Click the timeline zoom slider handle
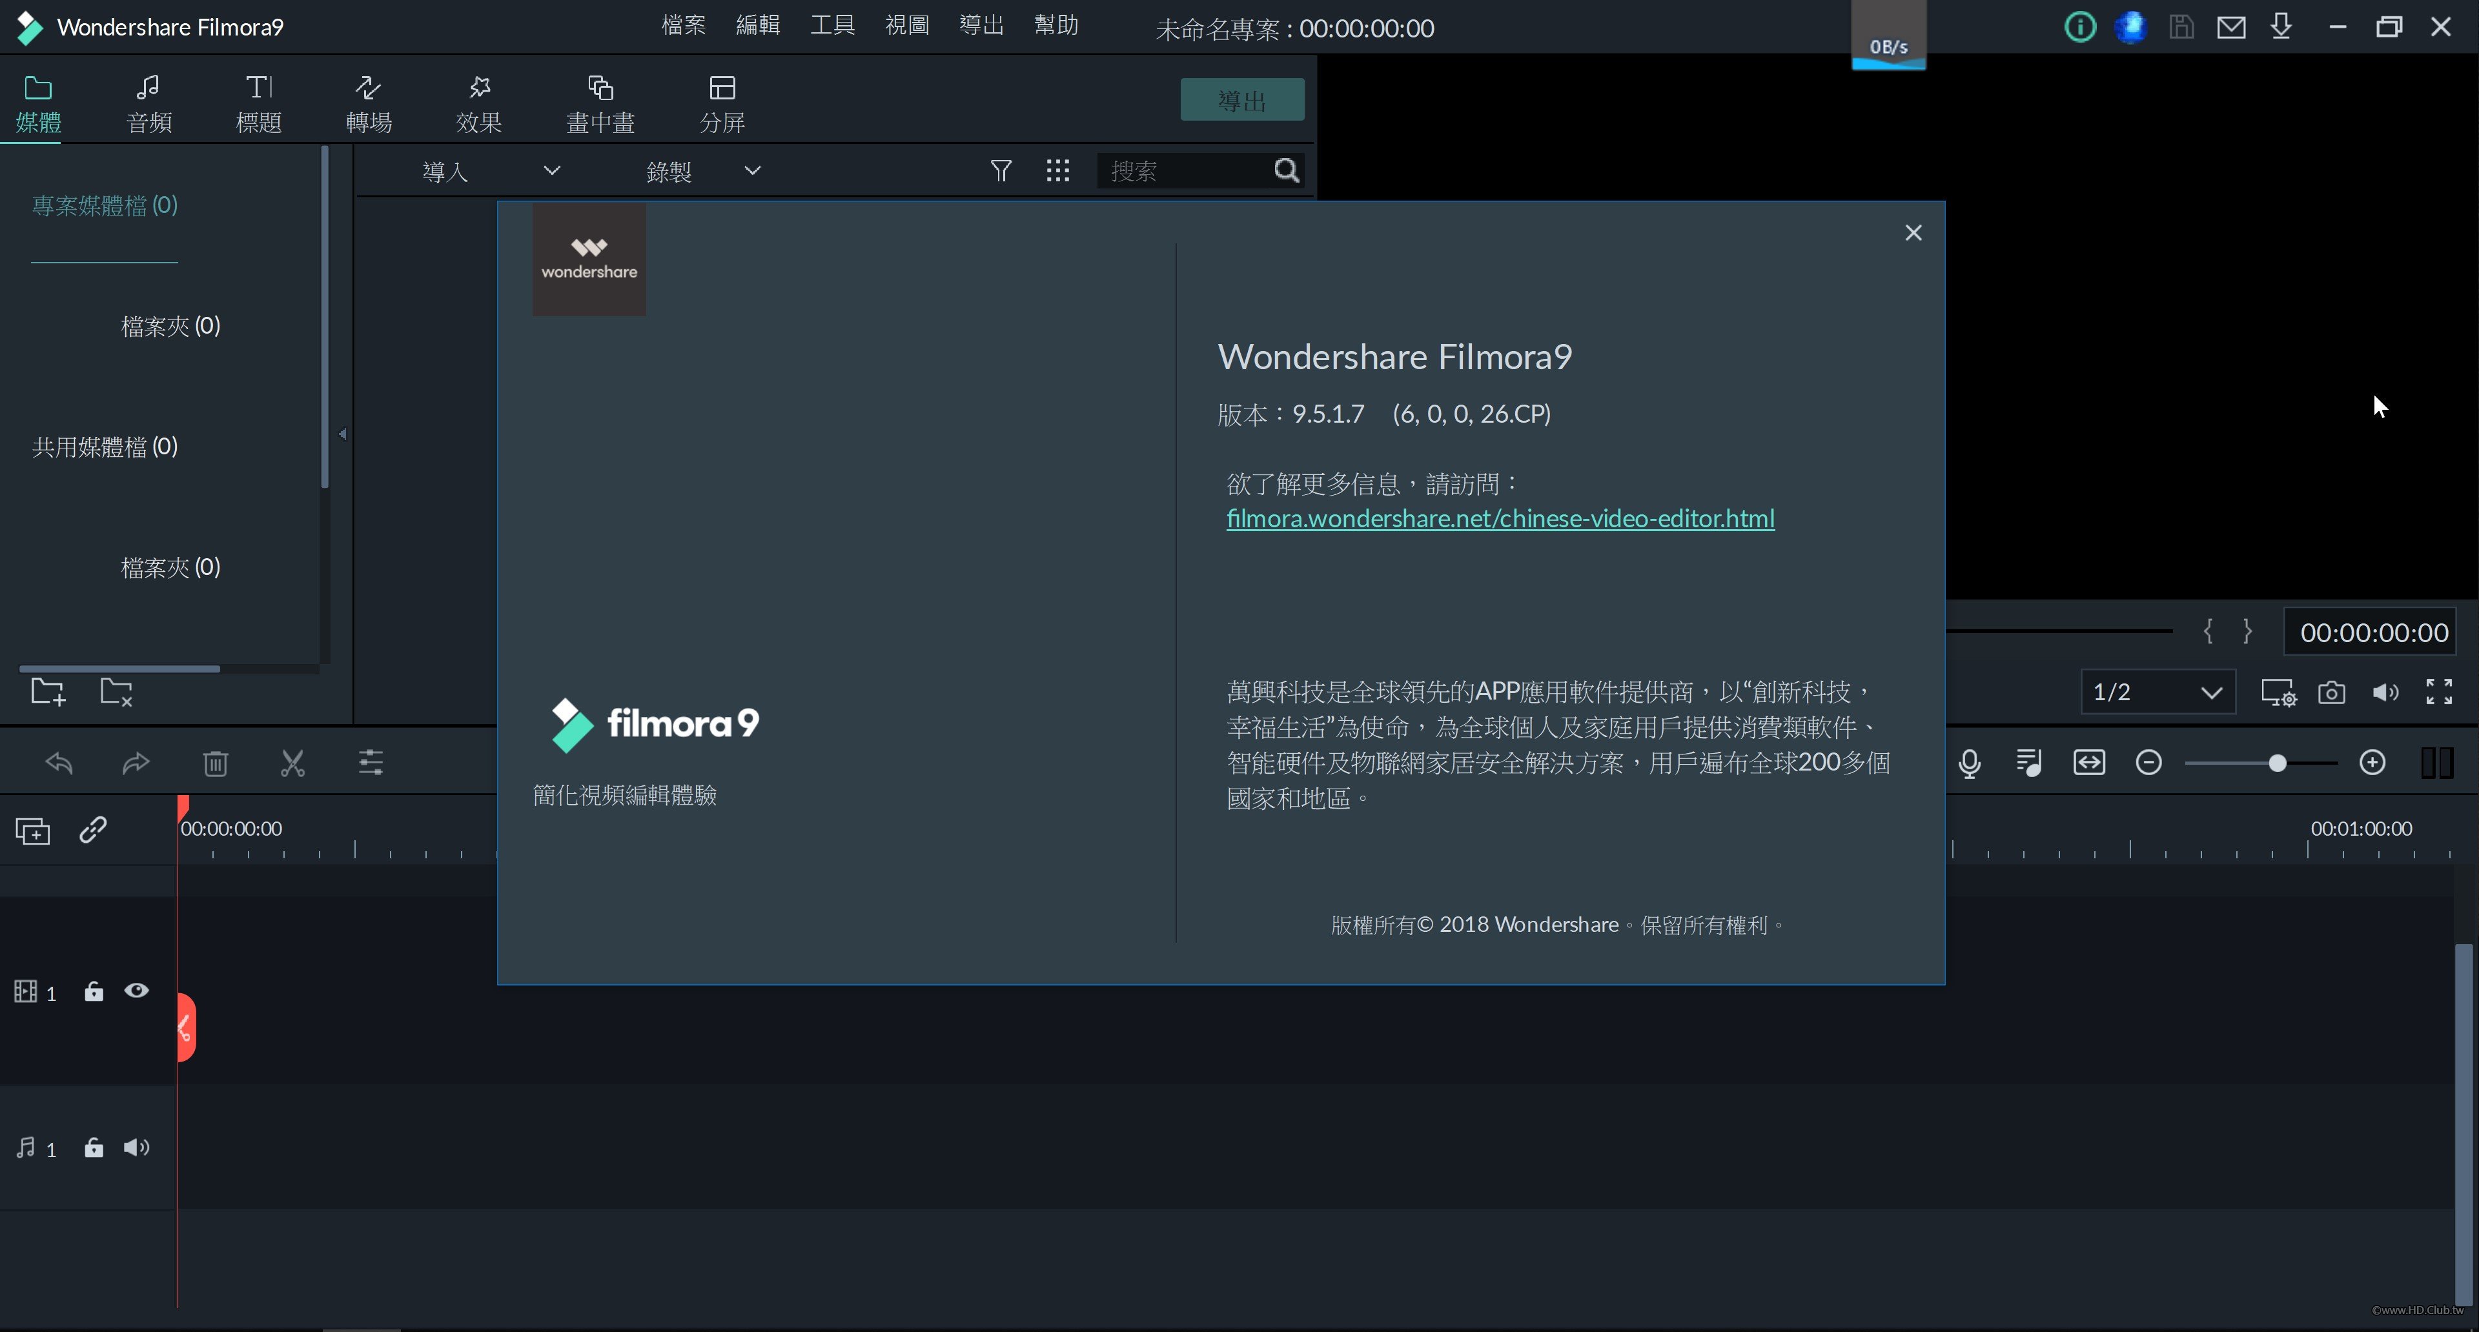The width and height of the screenshot is (2479, 1332). tap(2277, 763)
